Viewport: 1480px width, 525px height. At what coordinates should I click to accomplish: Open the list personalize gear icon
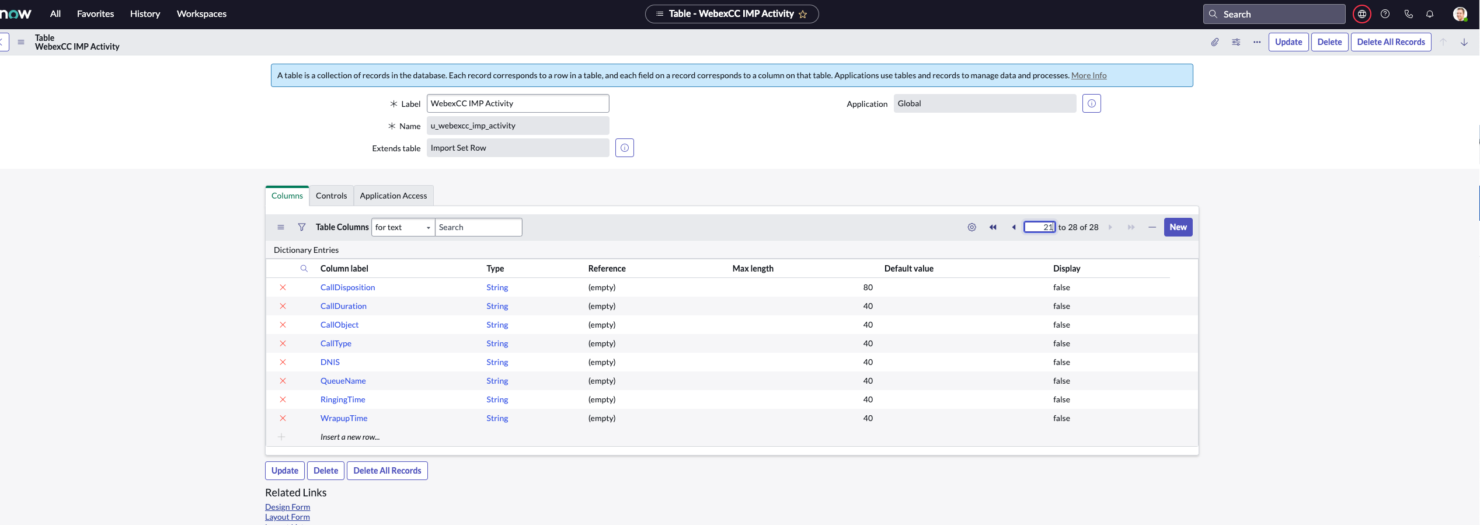(x=971, y=227)
